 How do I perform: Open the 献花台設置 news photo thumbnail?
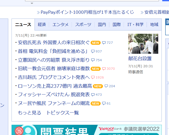143,44
